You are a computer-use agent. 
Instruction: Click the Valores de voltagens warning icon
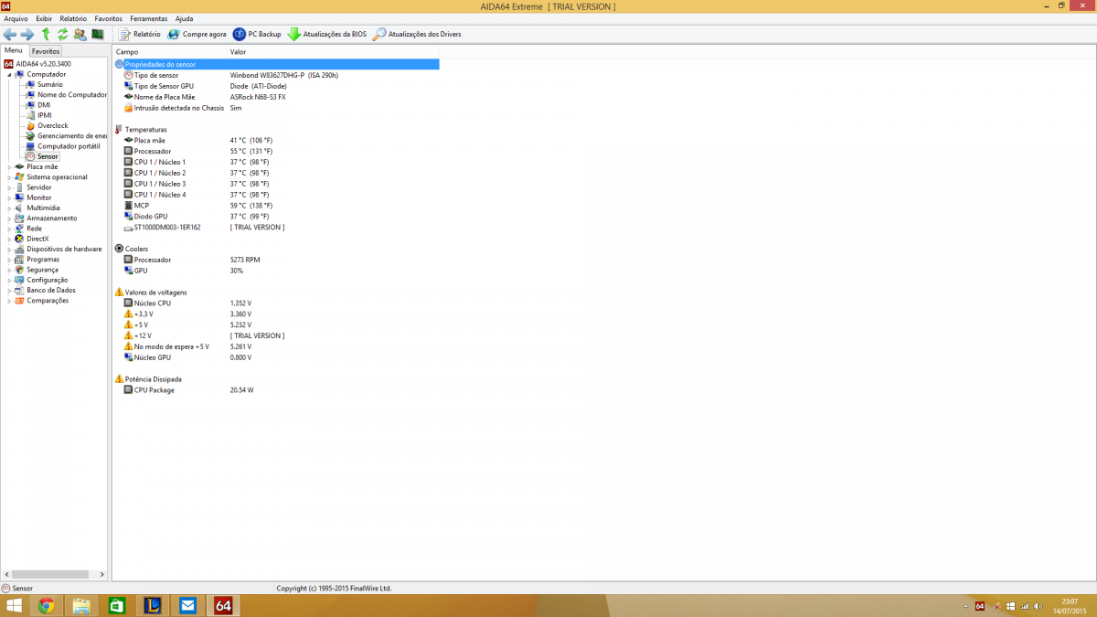pyautogui.click(x=119, y=293)
